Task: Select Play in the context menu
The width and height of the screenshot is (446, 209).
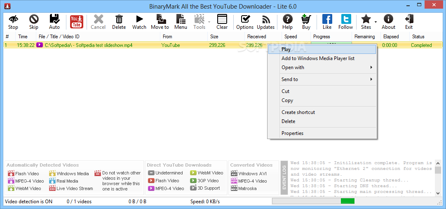Action: click(322, 49)
